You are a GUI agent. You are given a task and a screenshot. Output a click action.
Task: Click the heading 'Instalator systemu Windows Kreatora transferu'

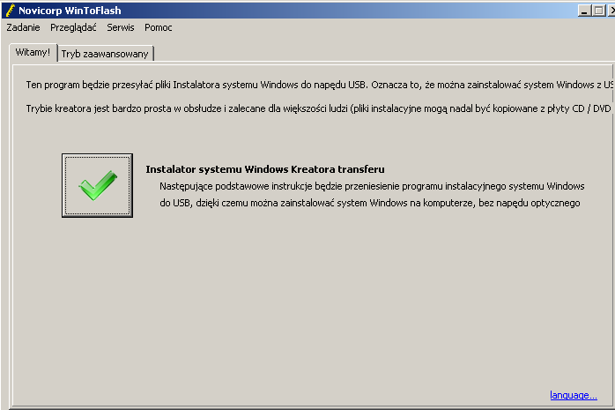[265, 169]
